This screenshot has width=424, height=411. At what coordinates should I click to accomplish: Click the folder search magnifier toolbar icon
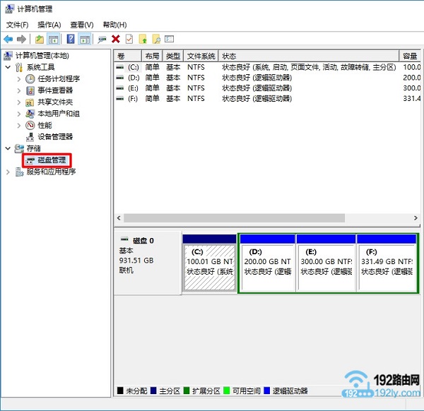click(x=156, y=39)
